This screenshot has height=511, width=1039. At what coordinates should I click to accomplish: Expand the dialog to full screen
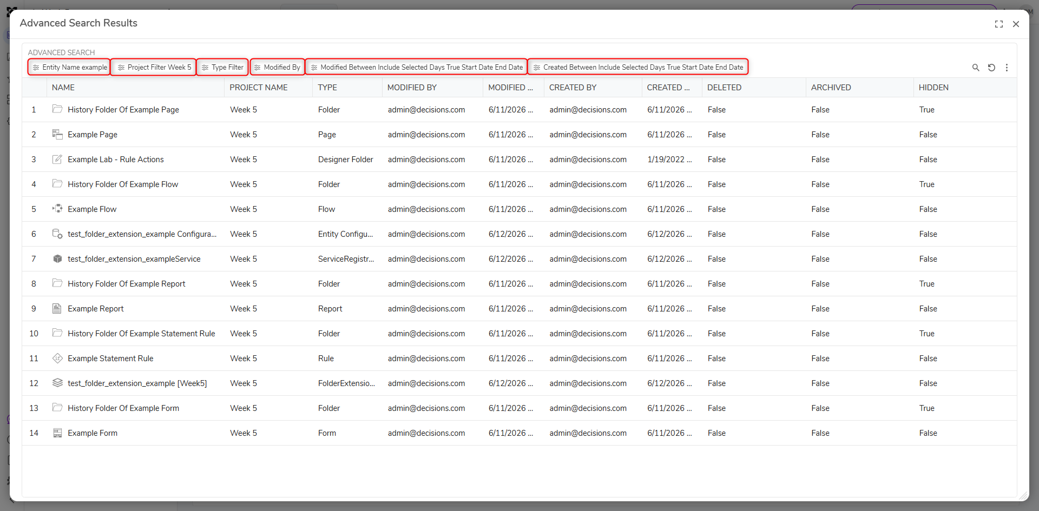pos(999,24)
